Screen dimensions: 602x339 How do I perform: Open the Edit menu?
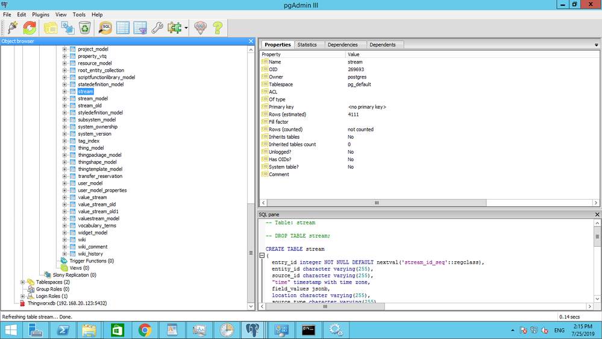click(x=22, y=14)
